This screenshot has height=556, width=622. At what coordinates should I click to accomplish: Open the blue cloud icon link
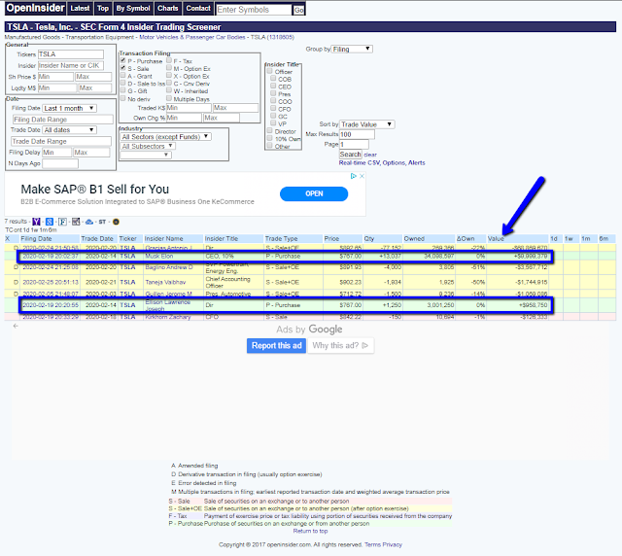tap(89, 222)
